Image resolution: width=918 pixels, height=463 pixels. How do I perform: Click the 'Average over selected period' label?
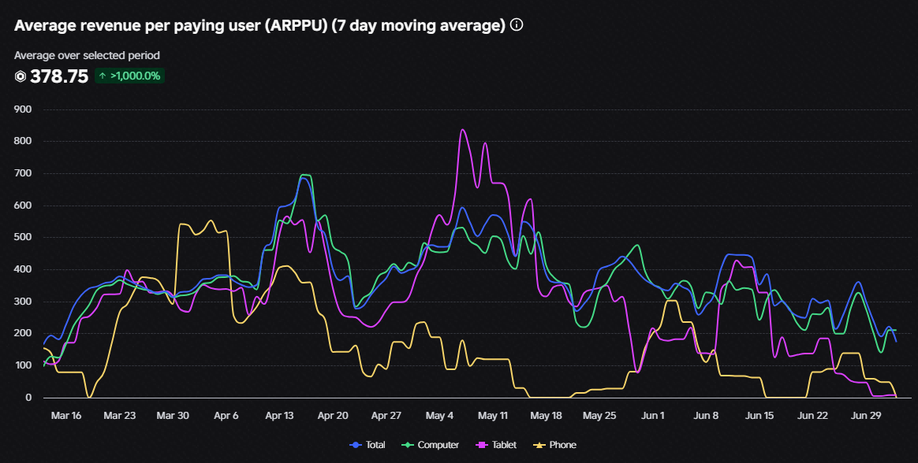click(87, 56)
